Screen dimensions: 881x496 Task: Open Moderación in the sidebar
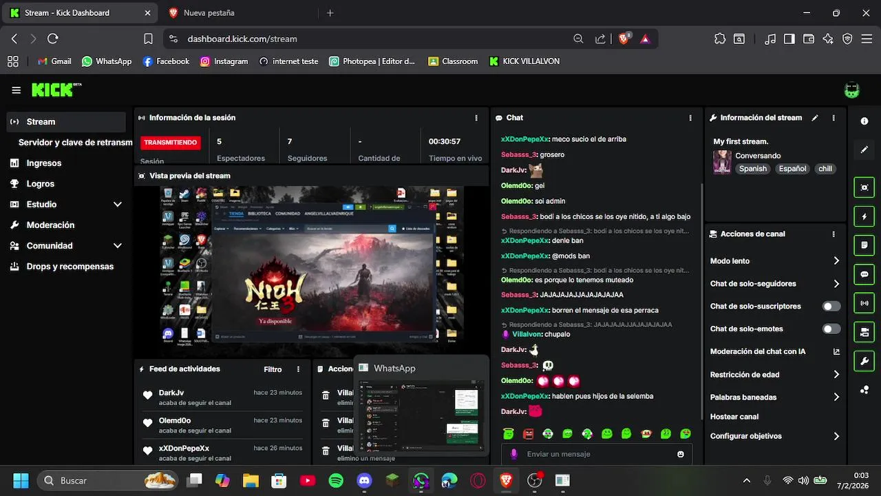[66, 225]
